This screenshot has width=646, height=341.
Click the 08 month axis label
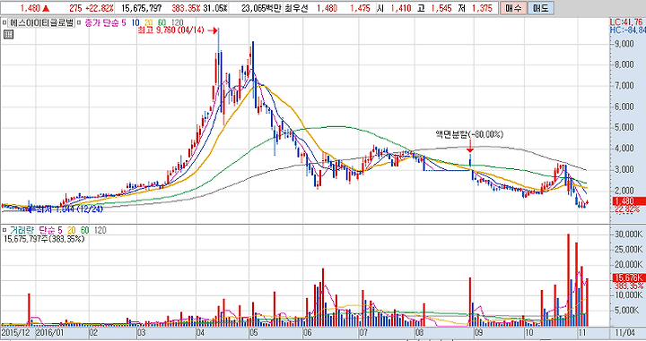tap(419, 332)
